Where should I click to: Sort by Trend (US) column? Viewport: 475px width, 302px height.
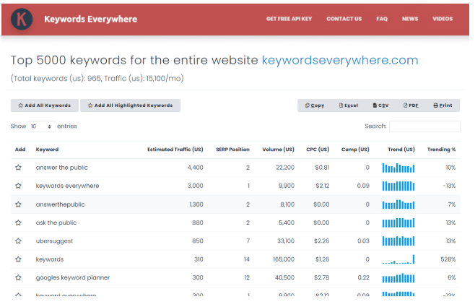point(401,150)
